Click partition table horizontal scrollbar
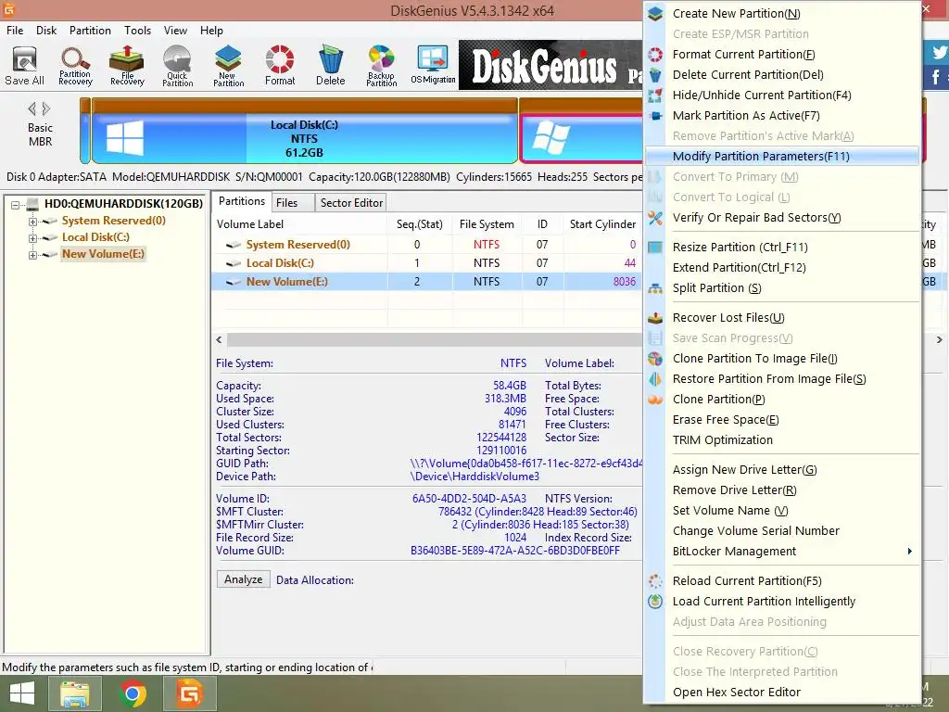949x712 pixels. [x=434, y=339]
